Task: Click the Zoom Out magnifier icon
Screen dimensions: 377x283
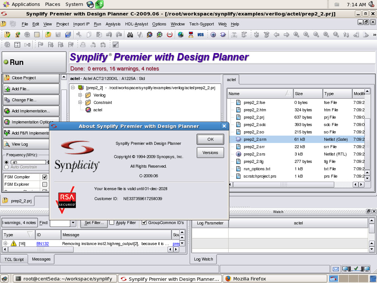Action: tap(316, 35)
